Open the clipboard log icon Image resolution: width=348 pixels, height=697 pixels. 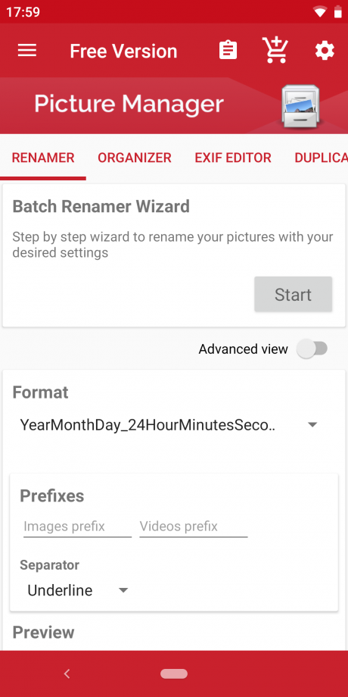(228, 51)
